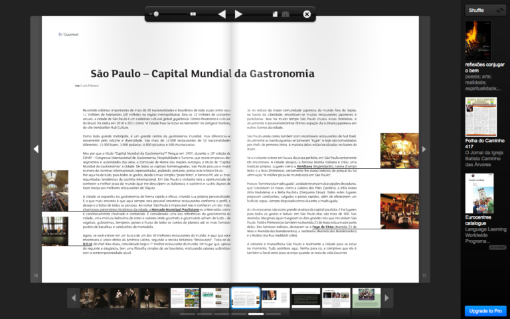The height and width of the screenshot is (319, 510).
Task: Click the active white page indicator segment
Action: pos(256,314)
